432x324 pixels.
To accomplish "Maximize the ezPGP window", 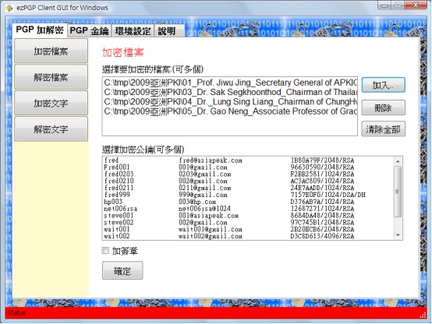I will [x=398, y=5].
